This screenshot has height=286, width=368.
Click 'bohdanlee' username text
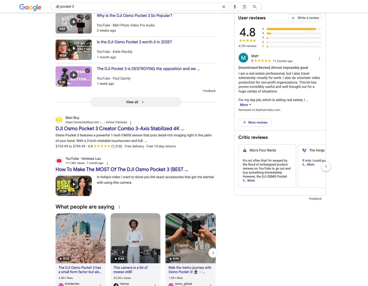pos(72,284)
